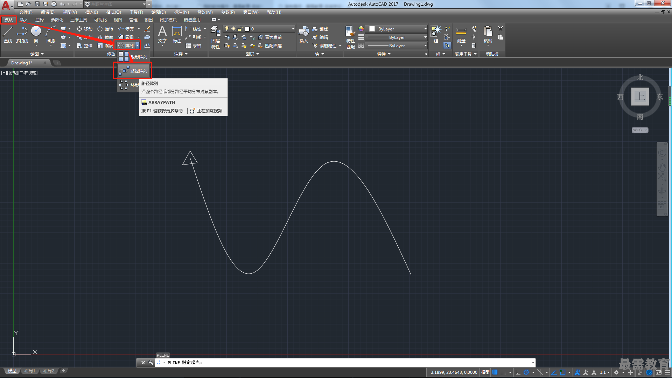Open the ByLayer linetype dropdown
This screenshot has width=672, height=378.
click(396, 45)
